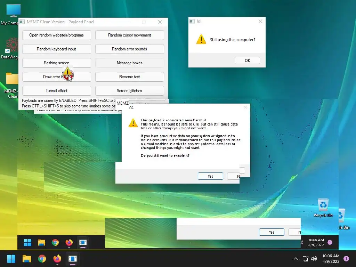Open the Windows Start menu
The image size is (356, 267).
[11, 259]
